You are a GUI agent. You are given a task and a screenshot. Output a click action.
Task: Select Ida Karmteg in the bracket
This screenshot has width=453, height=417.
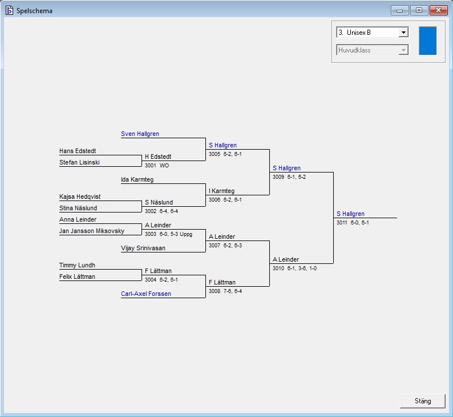pyautogui.click(x=137, y=179)
